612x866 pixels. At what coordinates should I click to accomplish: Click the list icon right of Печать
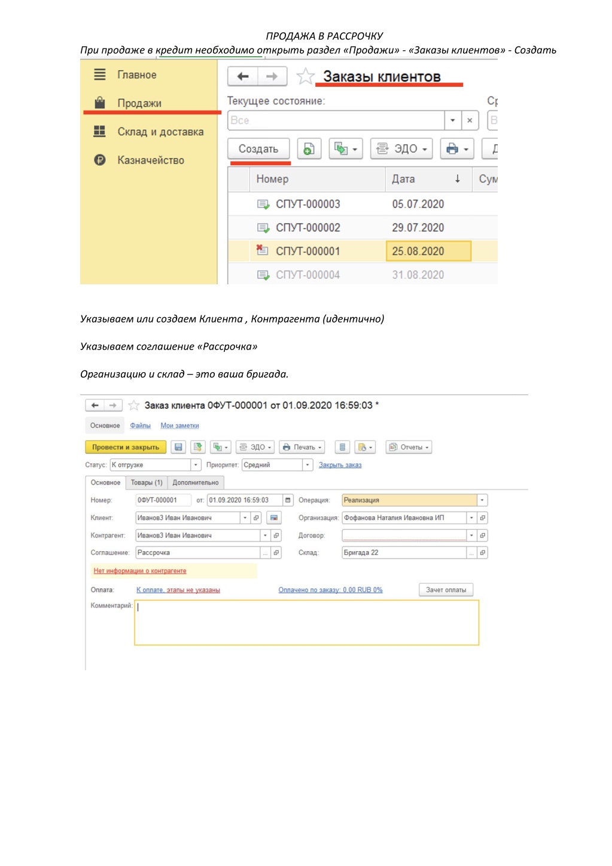click(342, 447)
